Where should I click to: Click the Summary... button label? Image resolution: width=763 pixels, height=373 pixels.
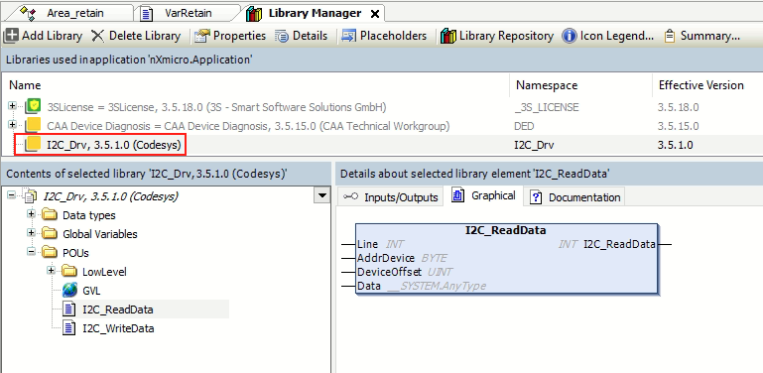click(710, 36)
